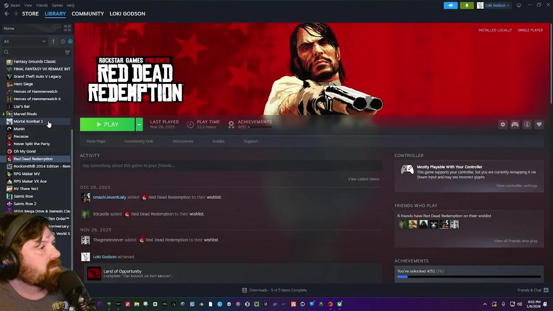Screen dimensions: 553x311
Task: Open the Friends menu
Action: click(x=42, y=5)
